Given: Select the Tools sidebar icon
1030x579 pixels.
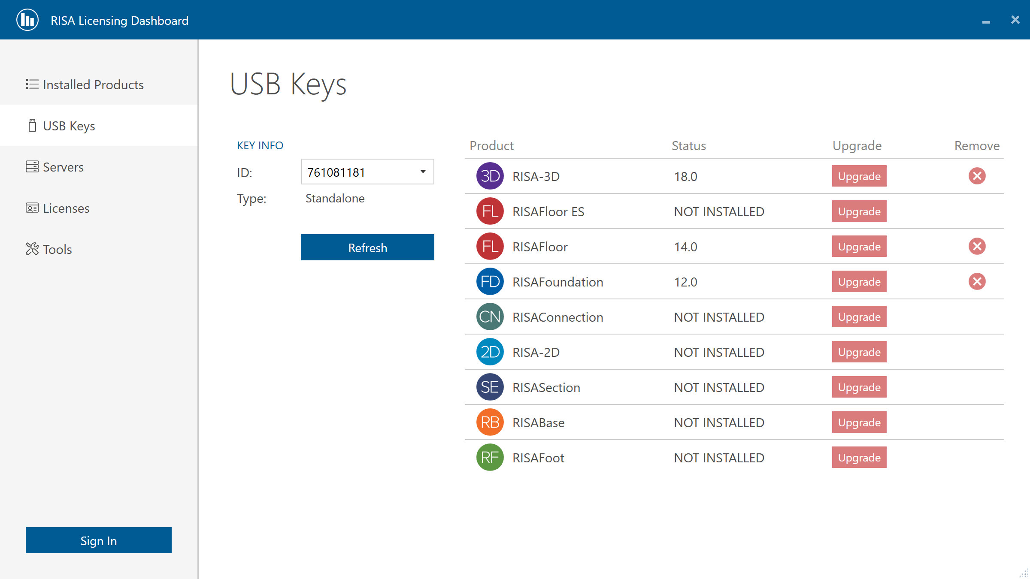Looking at the screenshot, I should (32, 249).
